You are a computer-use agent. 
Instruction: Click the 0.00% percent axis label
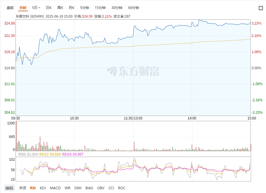[x=256, y=68]
